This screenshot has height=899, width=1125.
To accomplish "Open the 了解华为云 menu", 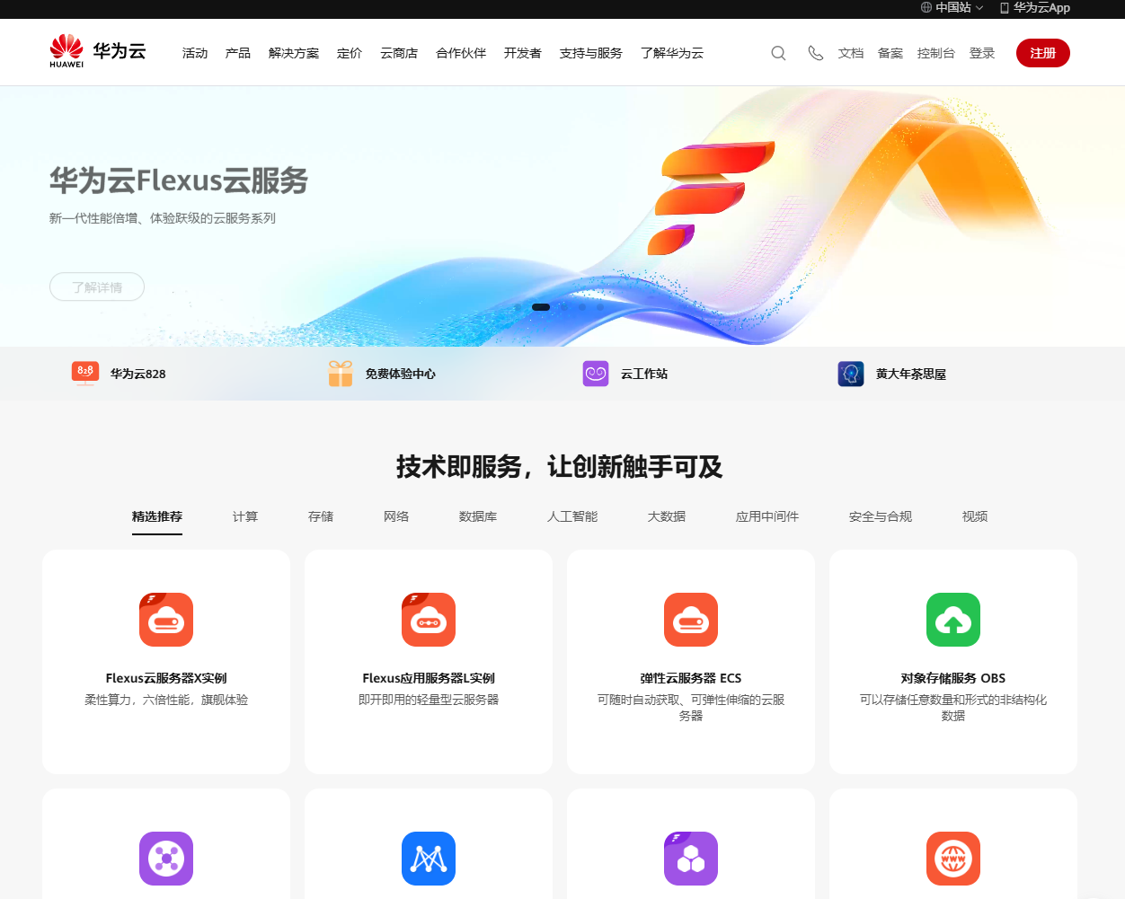I will click(672, 53).
